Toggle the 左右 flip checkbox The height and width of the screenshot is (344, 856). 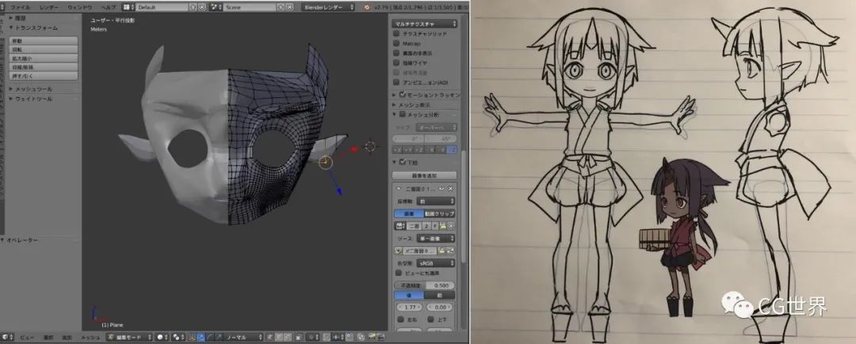point(400,319)
